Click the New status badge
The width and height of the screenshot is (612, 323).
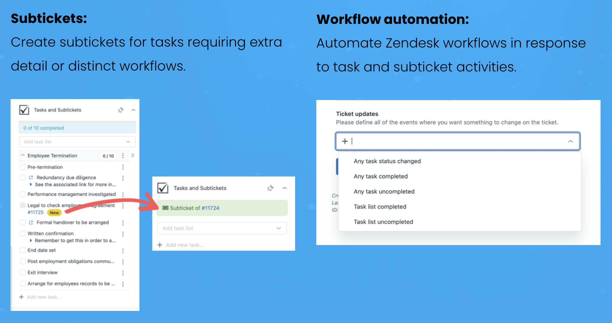pyautogui.click(x=54, y=213)
